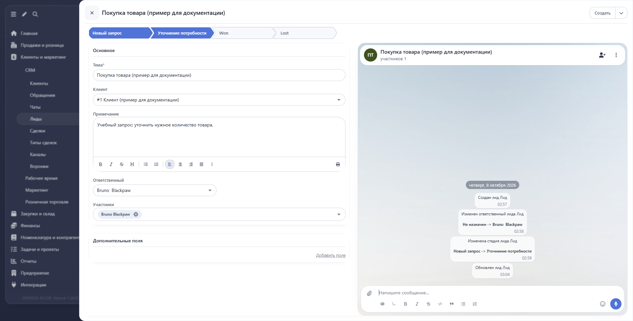Screen dimensions: 633x321
Task: Select the Уточнение потребности stage
Action: pos(182,33)
